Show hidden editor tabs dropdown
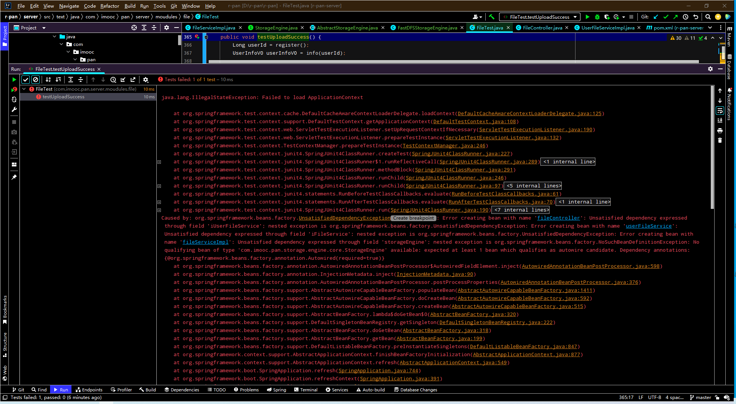736x404 pixels. [710, 28]
